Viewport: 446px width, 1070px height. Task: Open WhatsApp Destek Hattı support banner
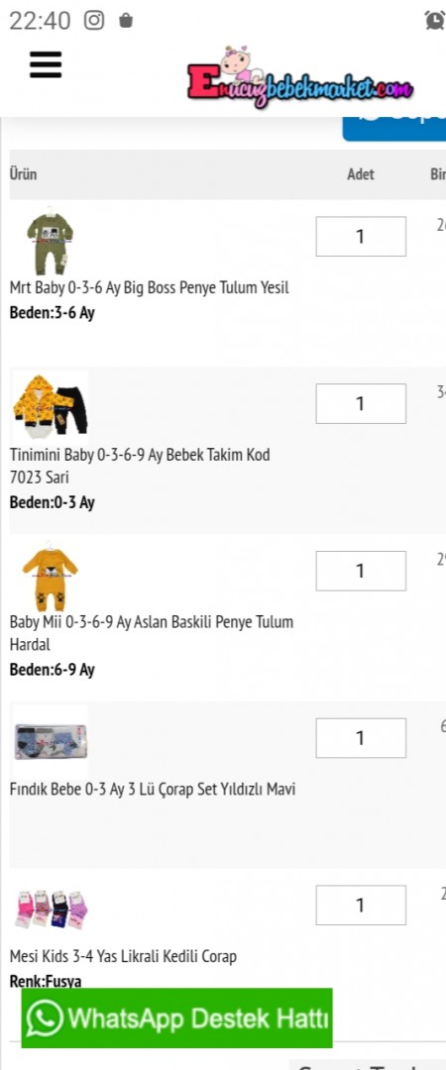[176, 1017]
